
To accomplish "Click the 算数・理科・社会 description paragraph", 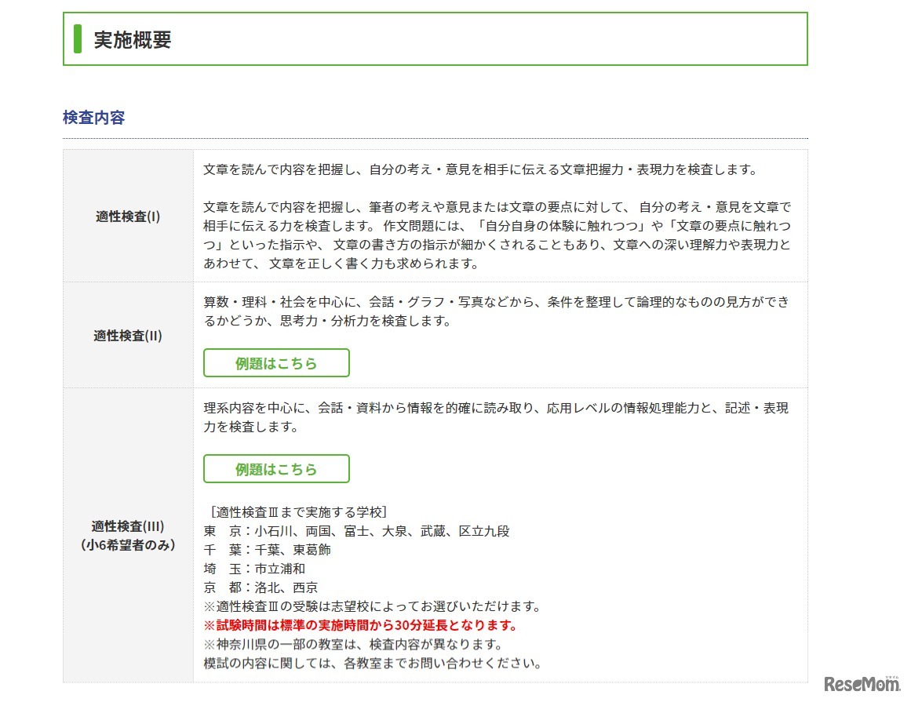I will [496, 311].
